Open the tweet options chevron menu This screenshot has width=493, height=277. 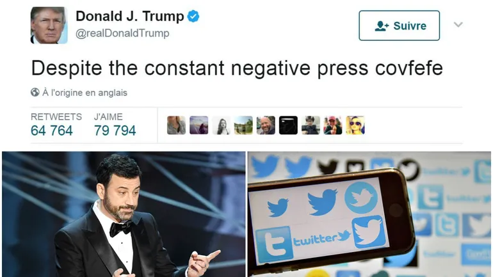pyautogui.click(x=458, y=24)
